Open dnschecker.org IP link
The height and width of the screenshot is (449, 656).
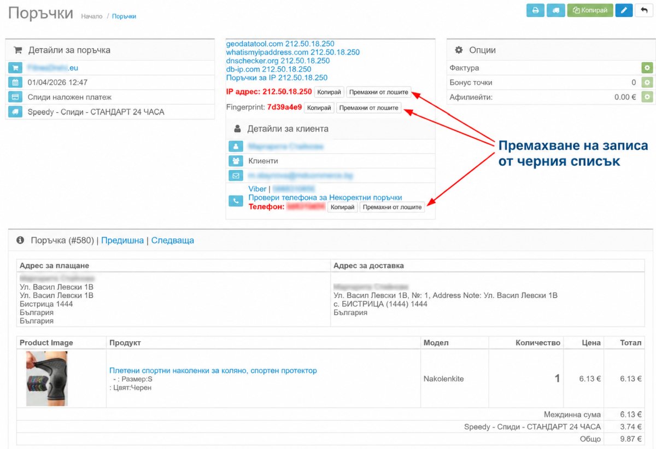tap(278, 61)
